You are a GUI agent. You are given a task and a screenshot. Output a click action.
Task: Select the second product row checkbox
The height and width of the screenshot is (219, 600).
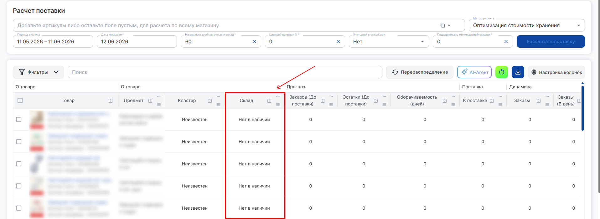tap(19, 142)
